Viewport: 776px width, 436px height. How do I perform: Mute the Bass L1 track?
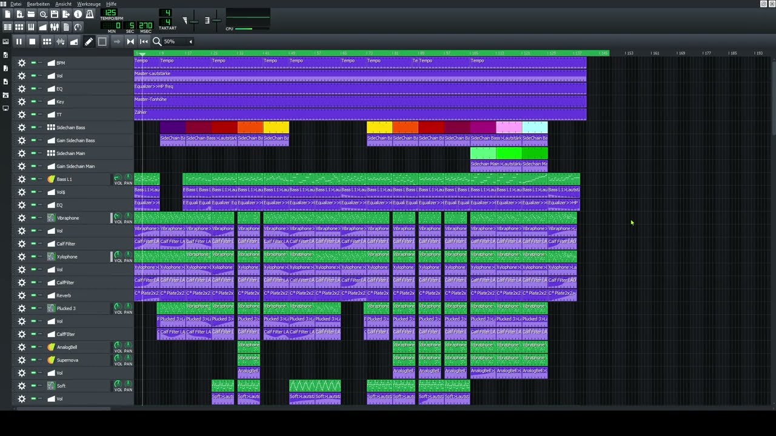[x=33, y=179]
